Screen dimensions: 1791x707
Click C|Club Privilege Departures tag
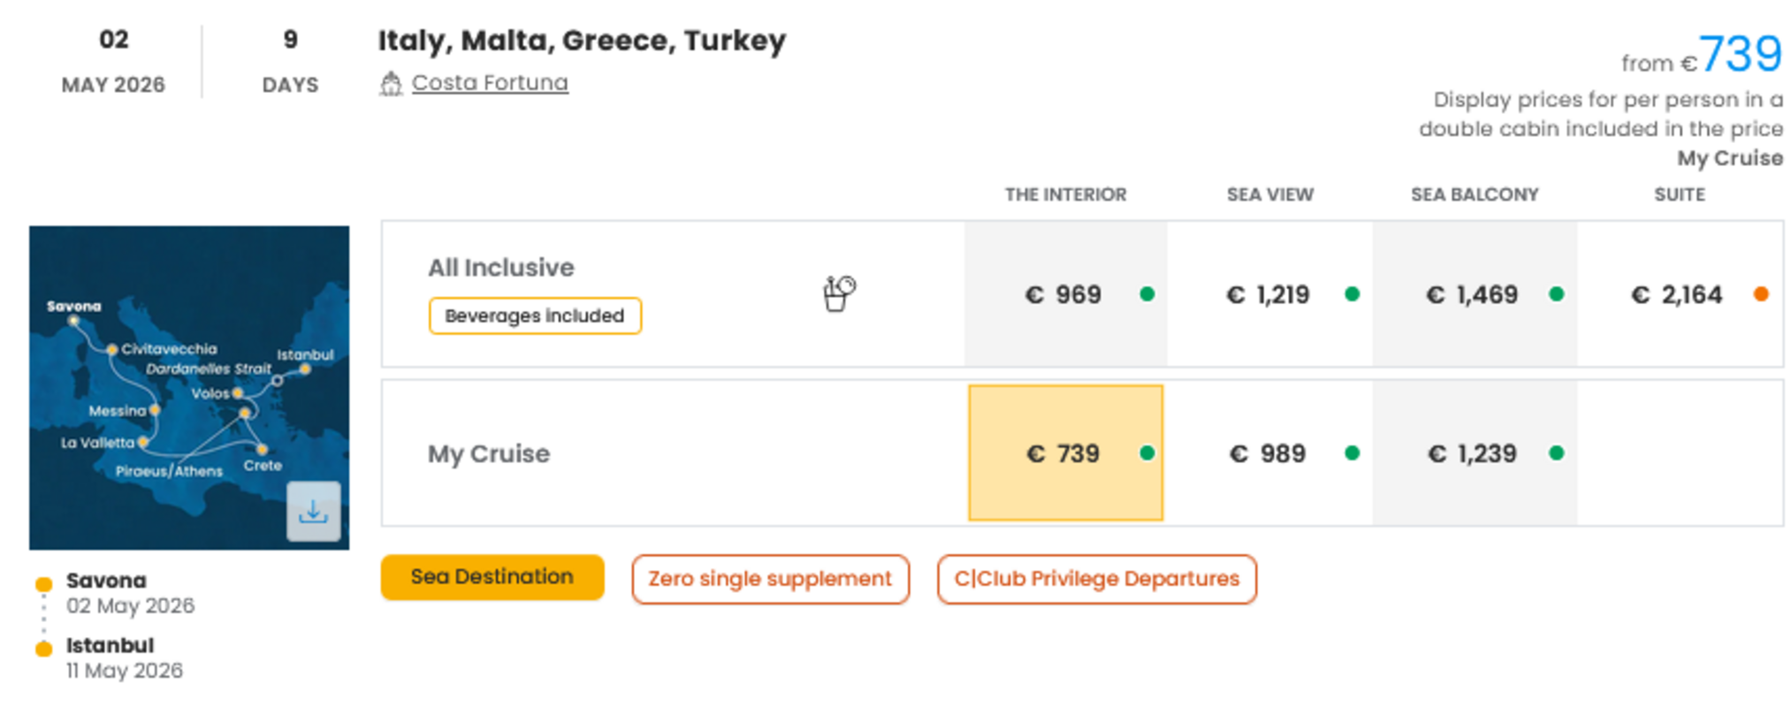point(1096,579)
